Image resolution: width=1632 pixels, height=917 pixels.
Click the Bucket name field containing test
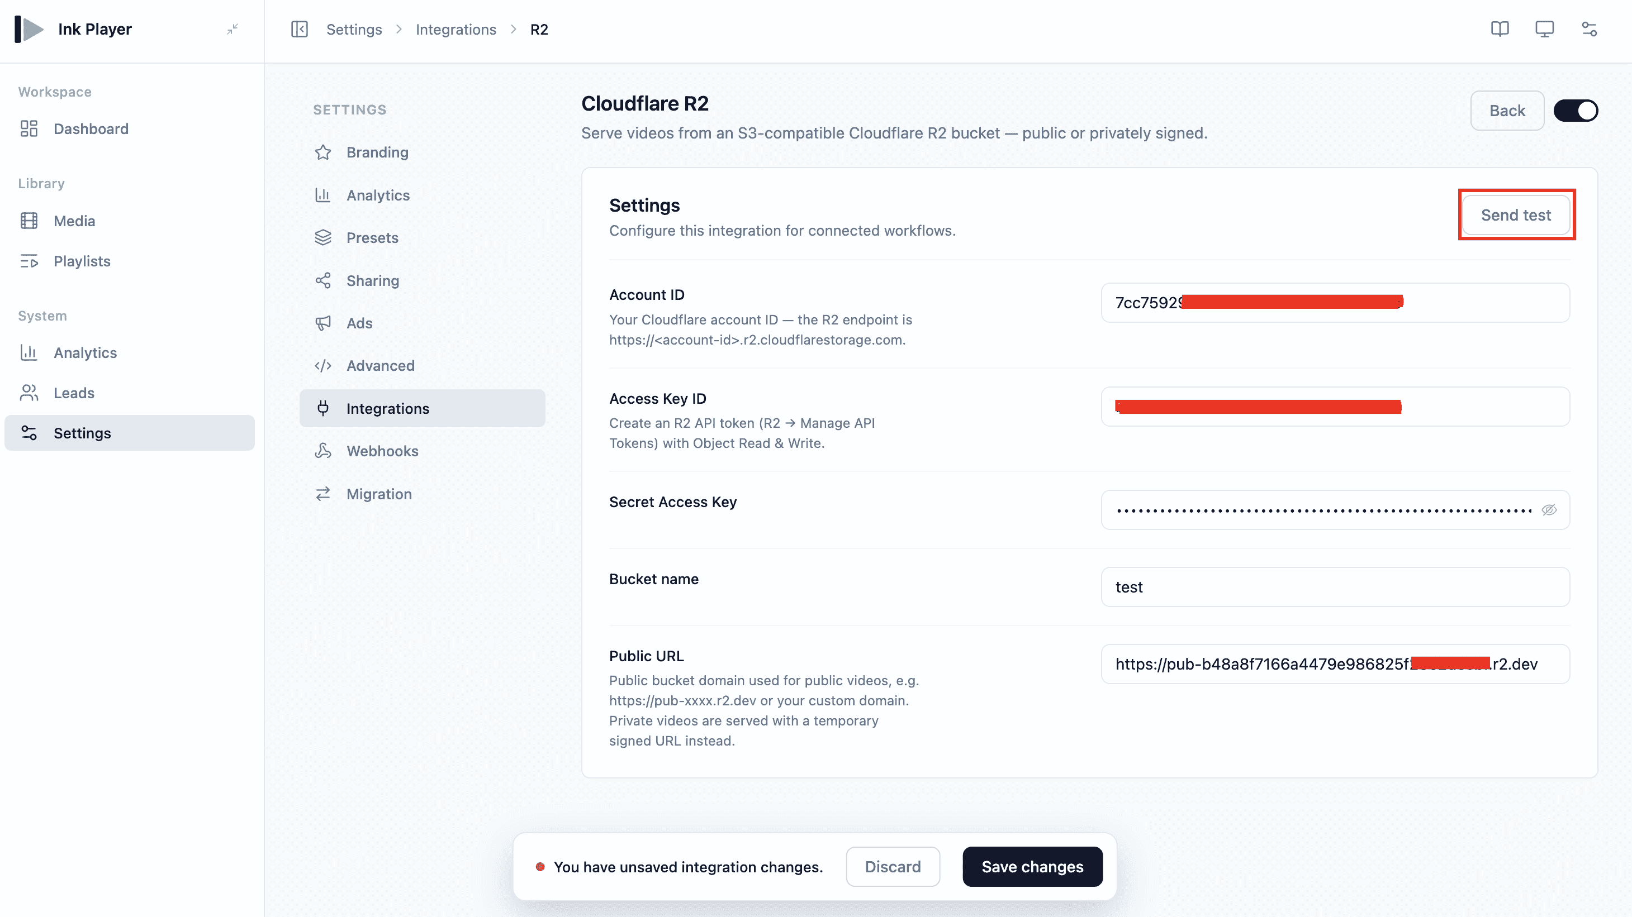(1335, 586)
